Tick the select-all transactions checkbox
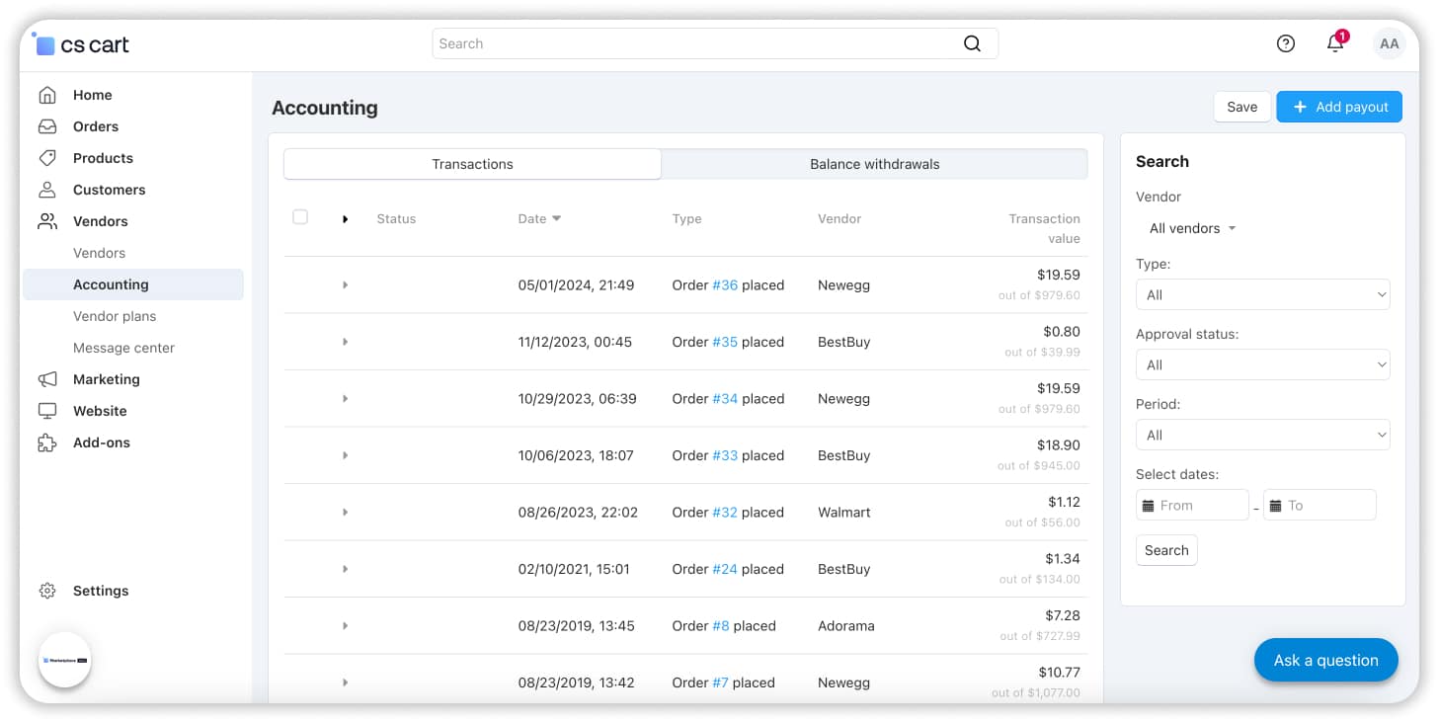This screenshot has width=1439, height=723. 300,217
